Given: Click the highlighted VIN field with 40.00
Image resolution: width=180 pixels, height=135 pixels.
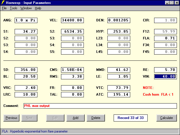Looking at the screenshot, I should (x=165, y=76).
